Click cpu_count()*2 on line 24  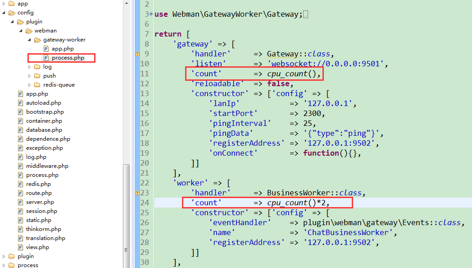[296, 203]
